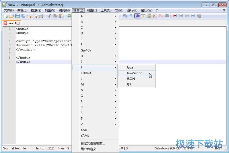The image size is (229, 153).
Task: Open the 设置(T) menu
Action: [x=92, y=10]
